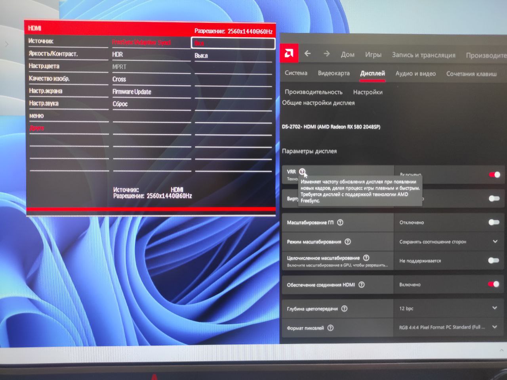Choose highlighted Вкл option in OSD
The width and height of the screenshot is (507, 380).
click(x=233, y=43)
